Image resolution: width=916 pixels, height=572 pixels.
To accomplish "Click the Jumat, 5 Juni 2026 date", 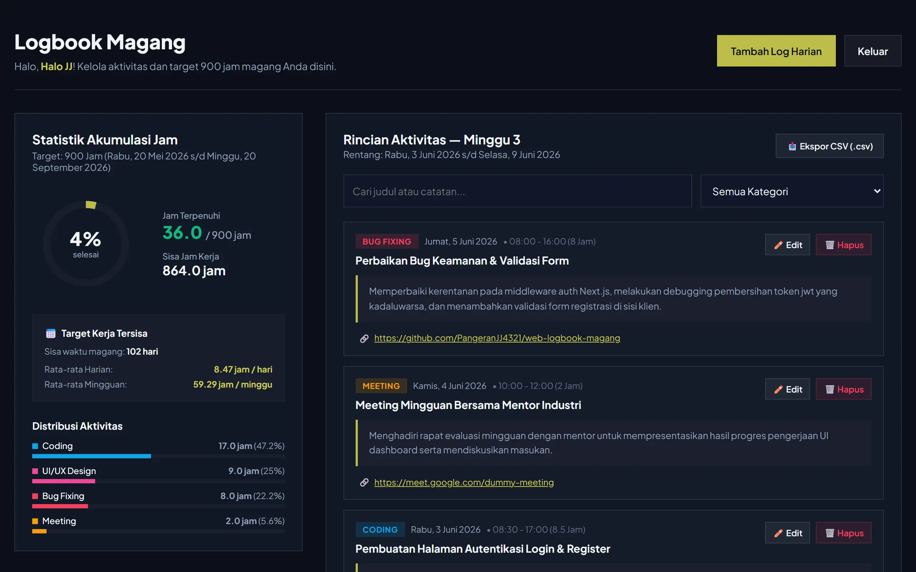I will [x=461, y=241].
